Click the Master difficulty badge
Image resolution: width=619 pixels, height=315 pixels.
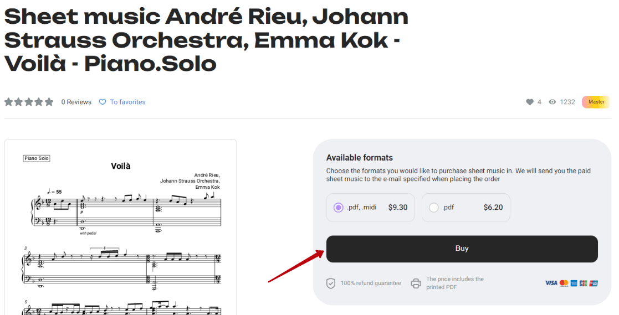point(596,102)
